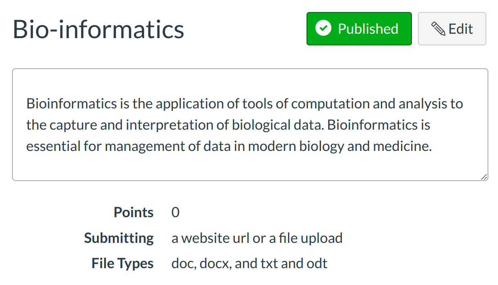Viewport: 498px width, 285px height.
Task: Click the File Types label
Action: (x=122, y=264)
